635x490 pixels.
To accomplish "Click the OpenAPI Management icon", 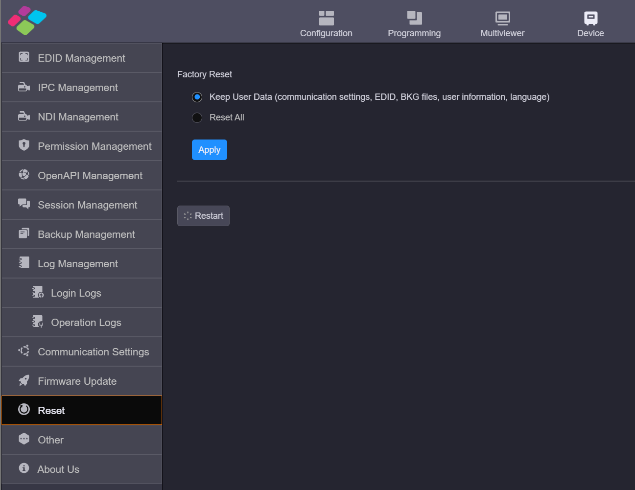I will click(24, 175).
